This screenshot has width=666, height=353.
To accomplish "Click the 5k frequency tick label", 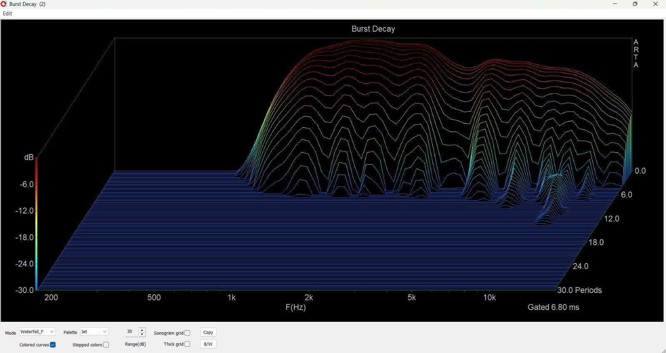I will coord(412,298).
